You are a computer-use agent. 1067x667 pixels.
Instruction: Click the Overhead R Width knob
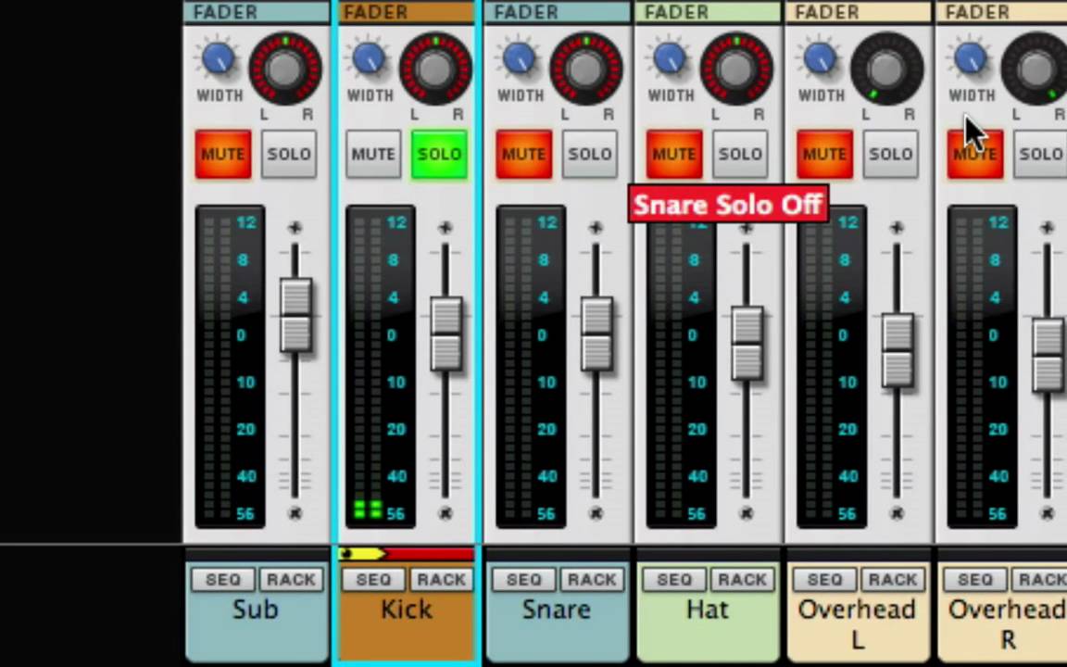(971, 58)
